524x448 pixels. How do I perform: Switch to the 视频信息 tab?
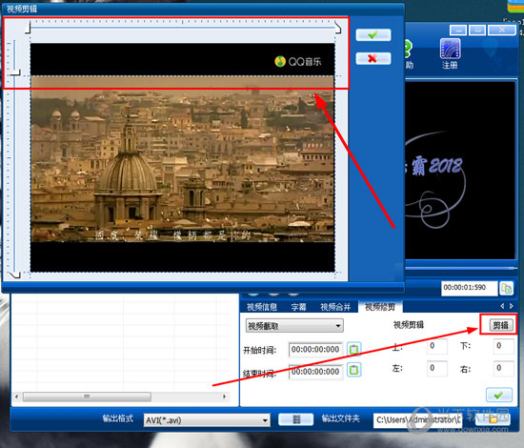click(x=262, y=307)
